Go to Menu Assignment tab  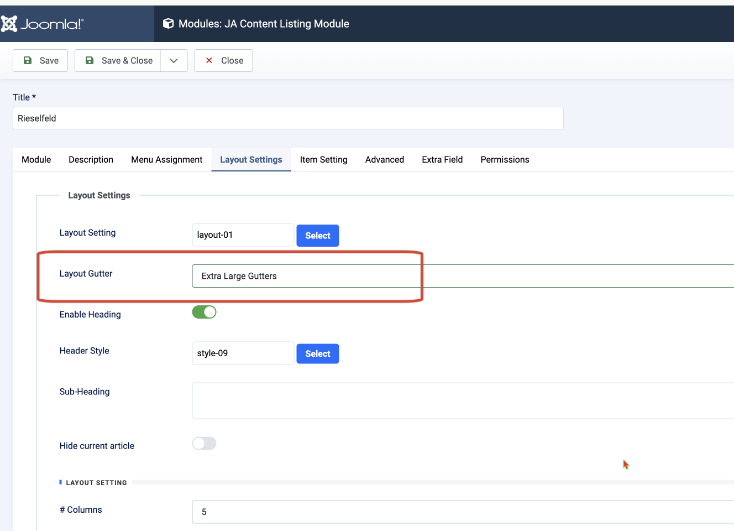(166, 160)
